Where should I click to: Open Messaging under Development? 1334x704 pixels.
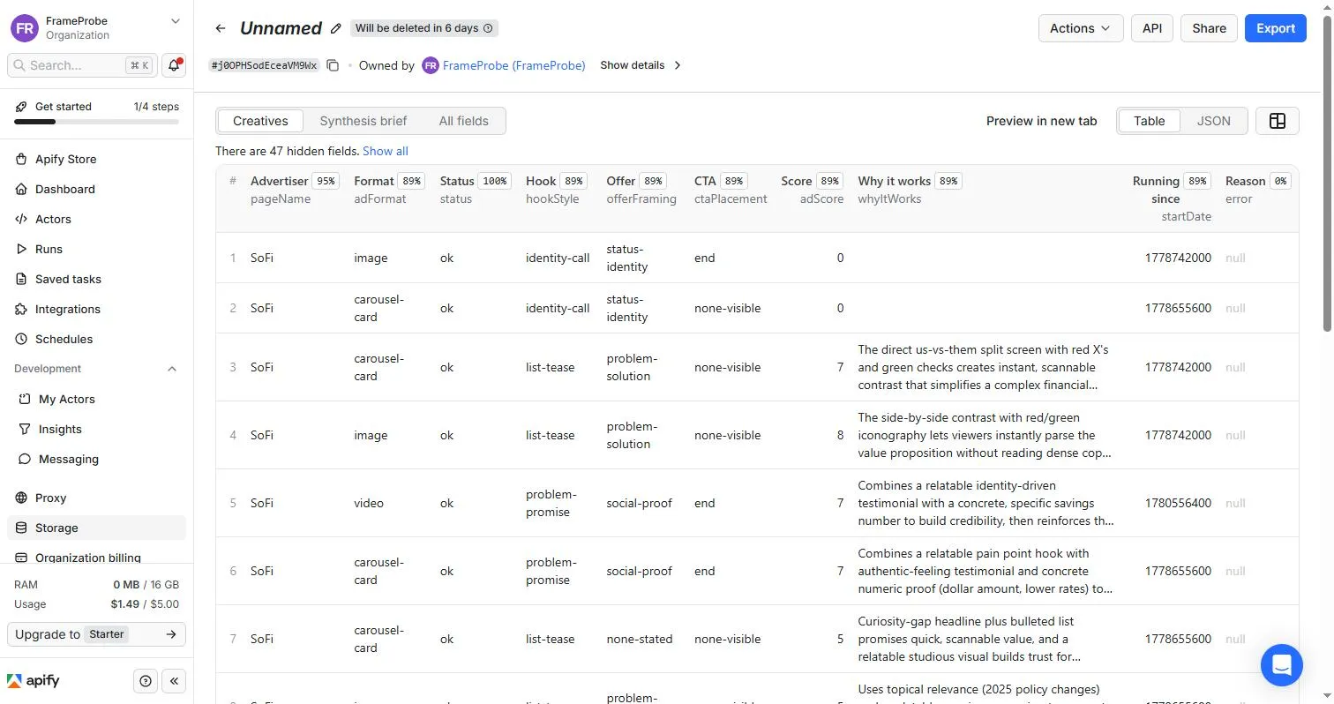click(x=97, y=459)
